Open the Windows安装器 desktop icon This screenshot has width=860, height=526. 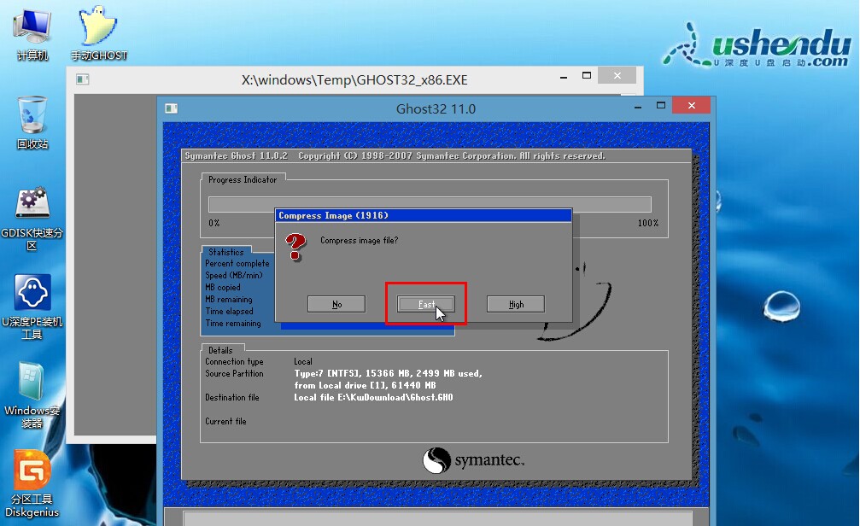32,394
